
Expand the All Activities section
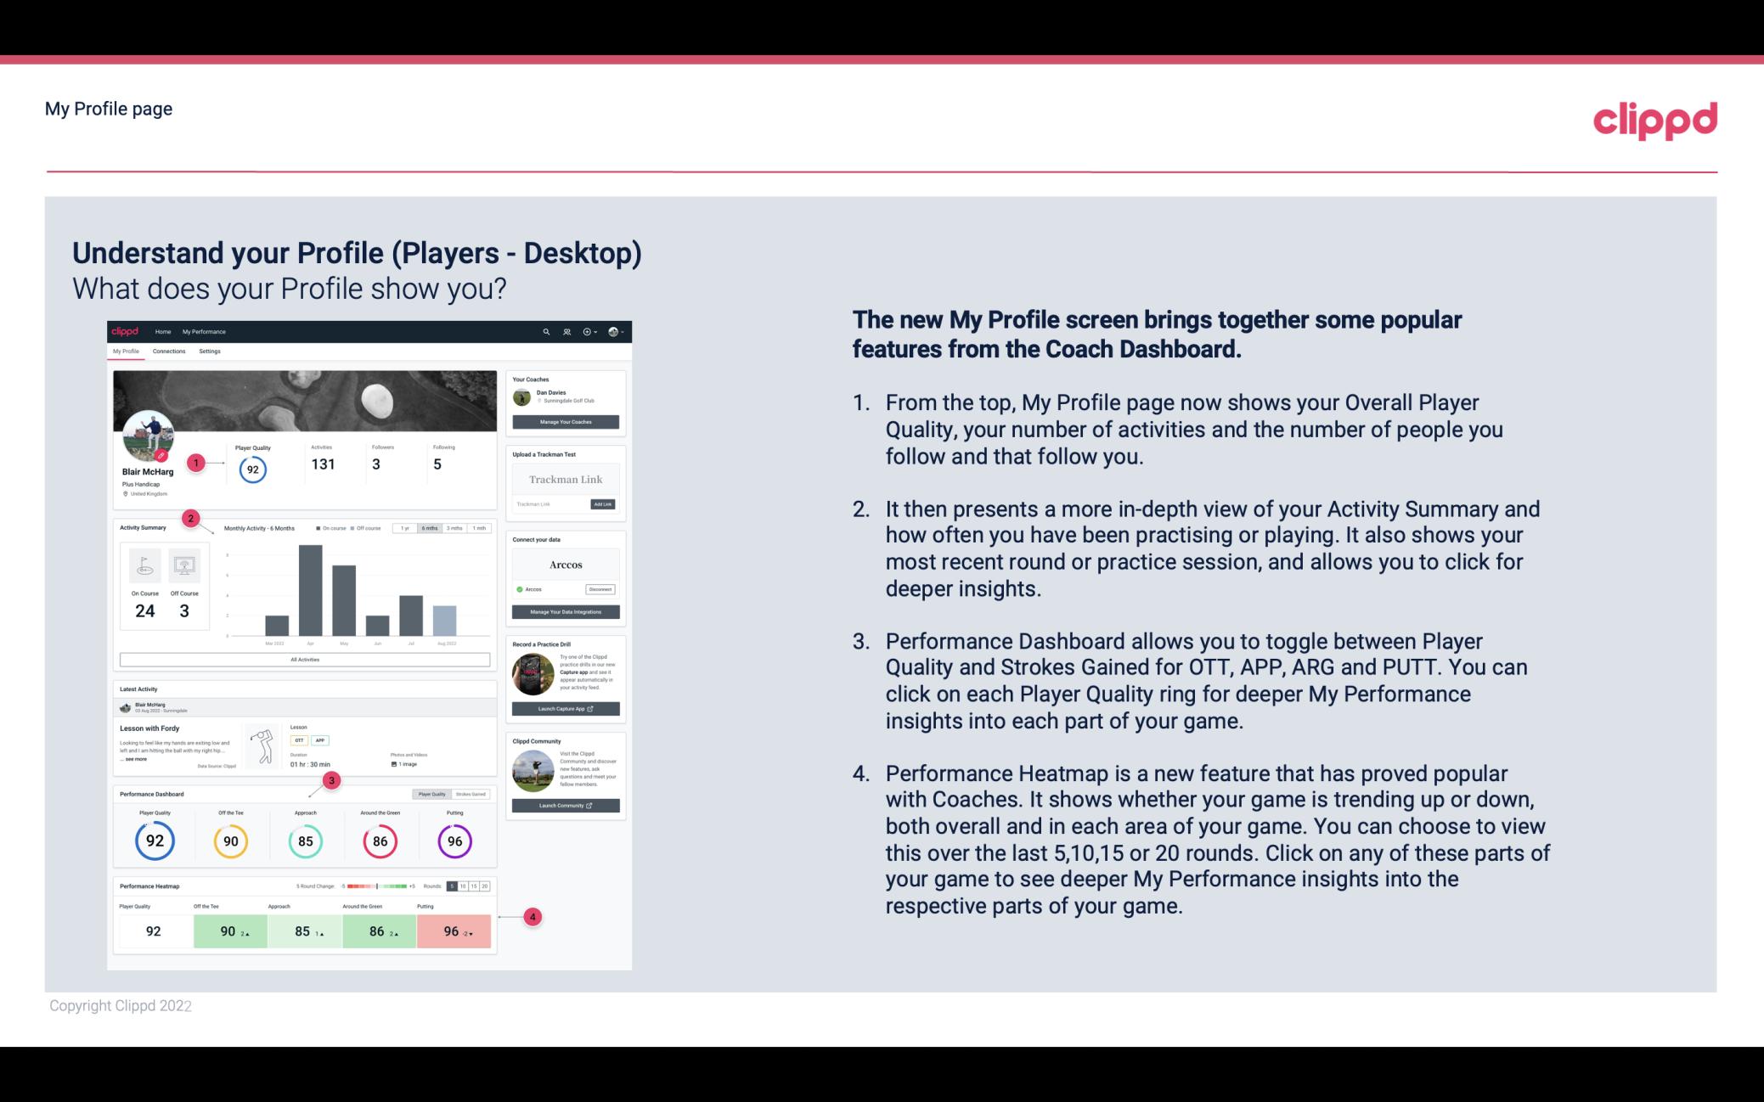[x=305, y=661]
